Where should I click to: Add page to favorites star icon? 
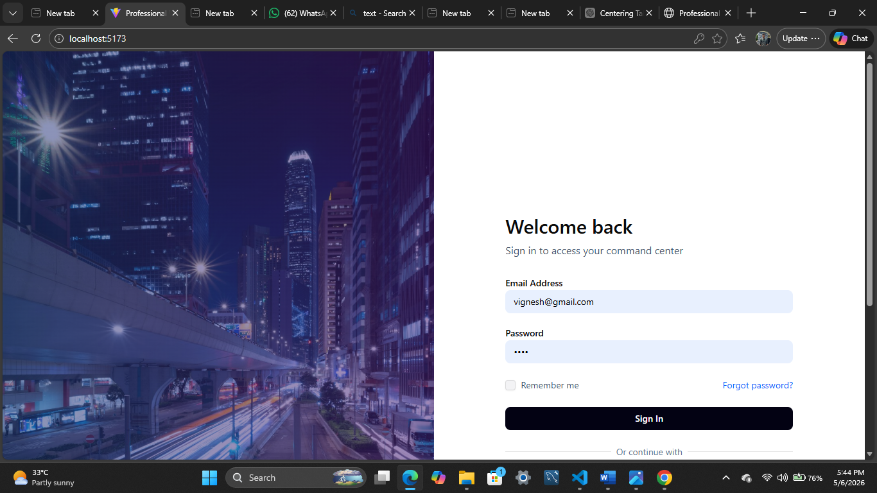point(717,39)
